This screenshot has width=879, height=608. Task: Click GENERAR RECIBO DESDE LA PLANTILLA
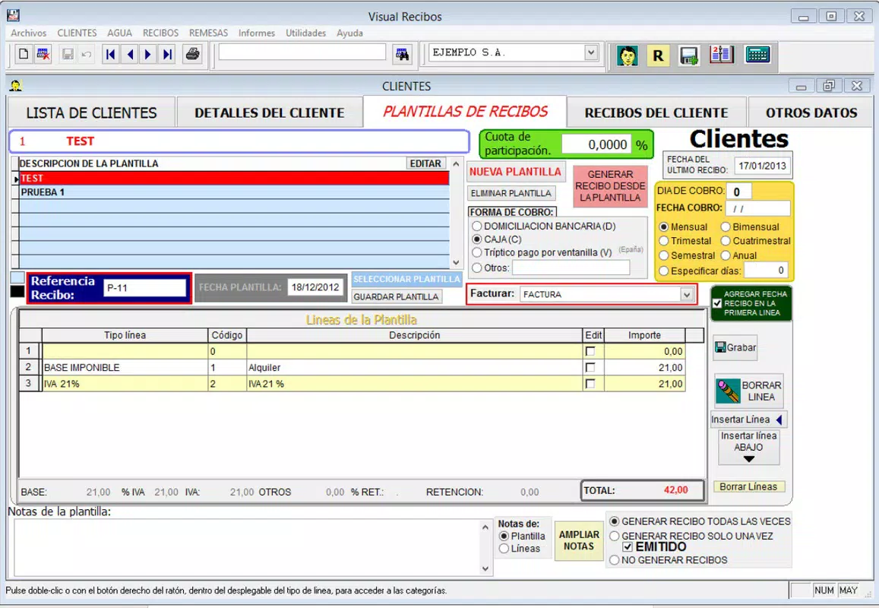(610, 186)
